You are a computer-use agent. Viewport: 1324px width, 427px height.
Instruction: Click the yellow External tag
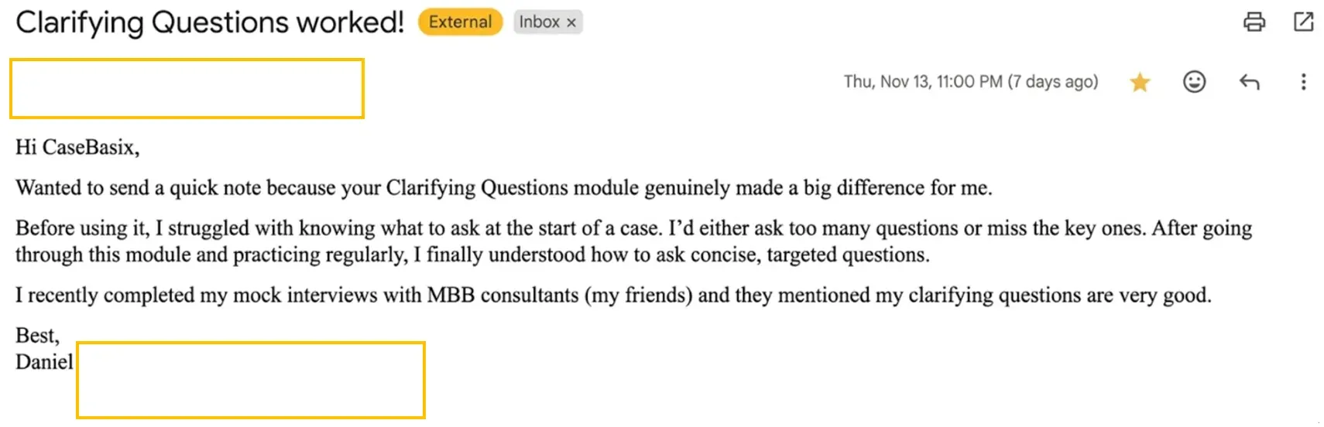click(460, 22)
